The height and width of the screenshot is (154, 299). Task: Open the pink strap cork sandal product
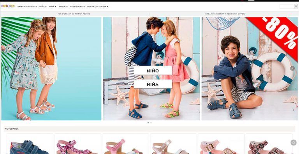pyautogui.click(x=125, y=144)
